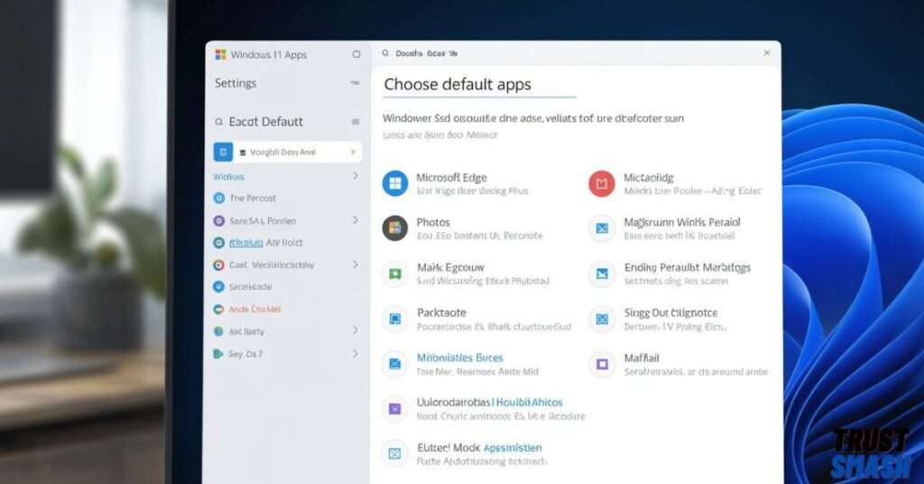Click the Uulorodairotias purple icon
Viewport: 924px width, 484px height.
point(395,408)
